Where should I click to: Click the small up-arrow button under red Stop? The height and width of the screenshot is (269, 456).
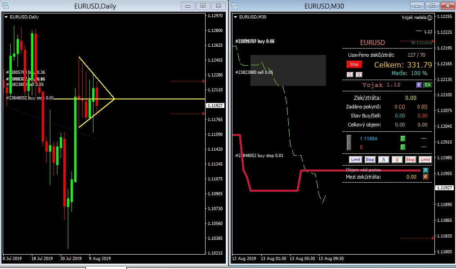pos(350,75)
